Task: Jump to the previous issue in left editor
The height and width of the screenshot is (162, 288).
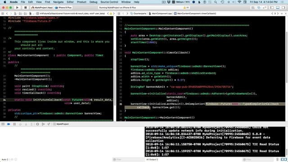Action: pyautogui.click(x=108, y=13)
